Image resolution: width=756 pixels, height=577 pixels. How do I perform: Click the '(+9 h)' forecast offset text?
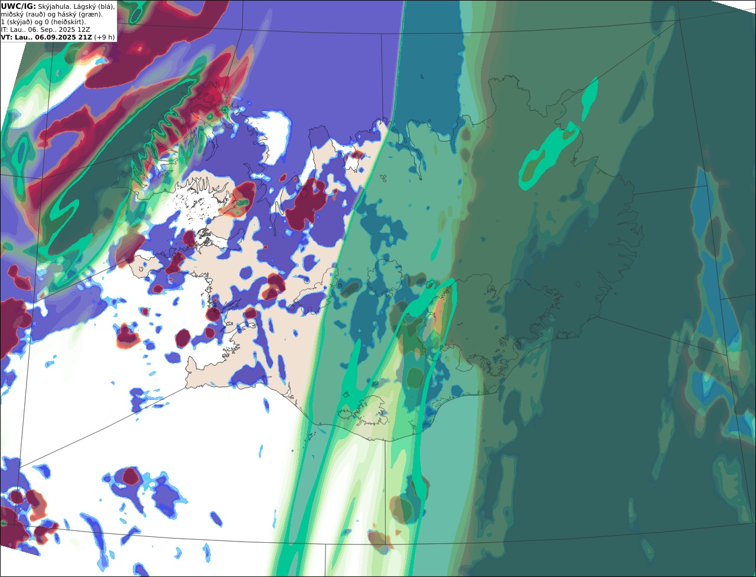pos(105,37)
